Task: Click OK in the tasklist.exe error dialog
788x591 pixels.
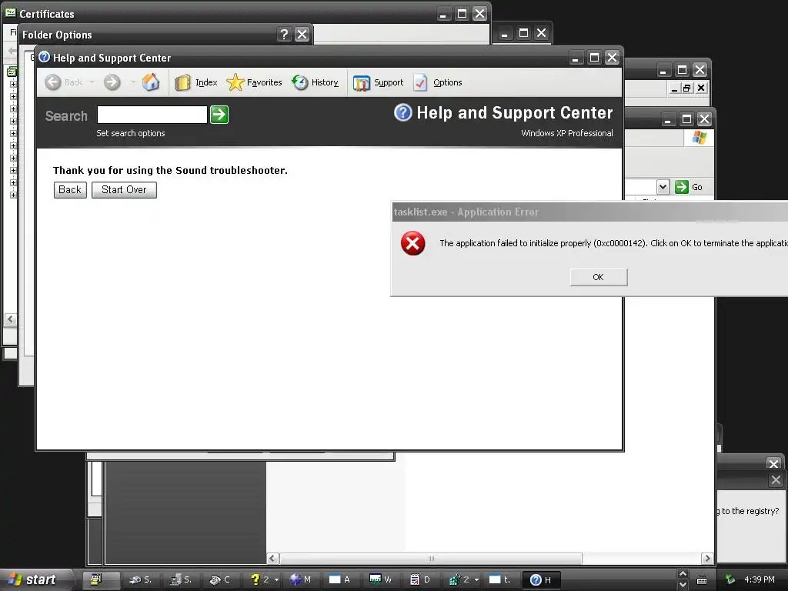Action: pos(599,277)
